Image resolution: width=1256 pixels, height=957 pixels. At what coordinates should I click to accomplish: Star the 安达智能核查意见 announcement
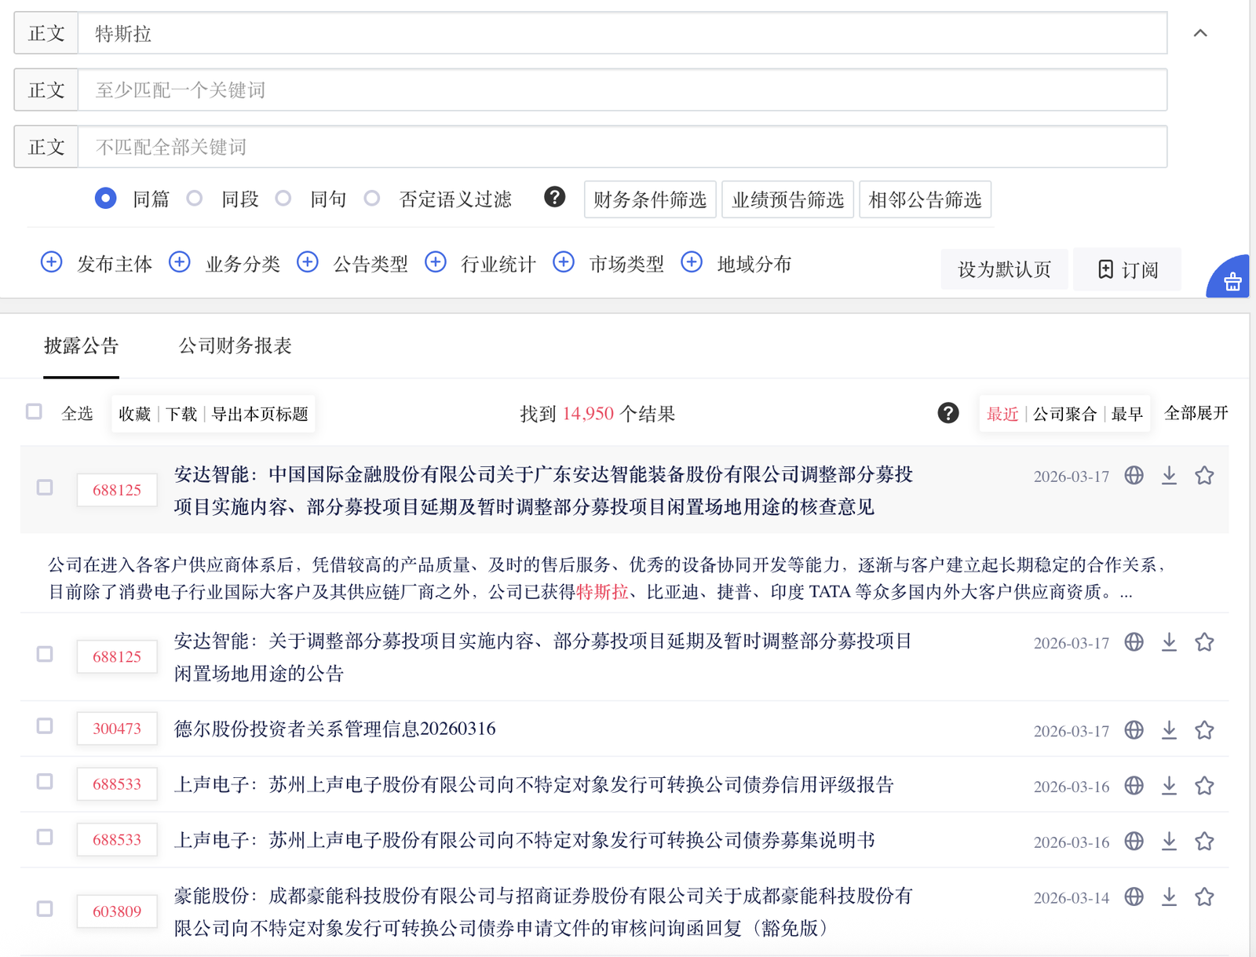[1204, 476]
